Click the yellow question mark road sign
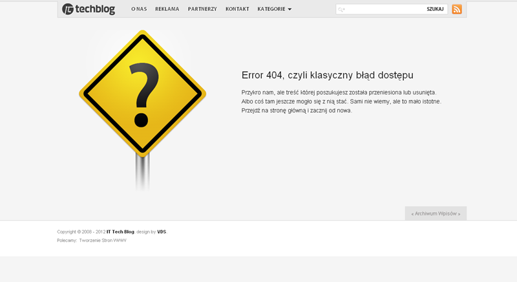 142,94
